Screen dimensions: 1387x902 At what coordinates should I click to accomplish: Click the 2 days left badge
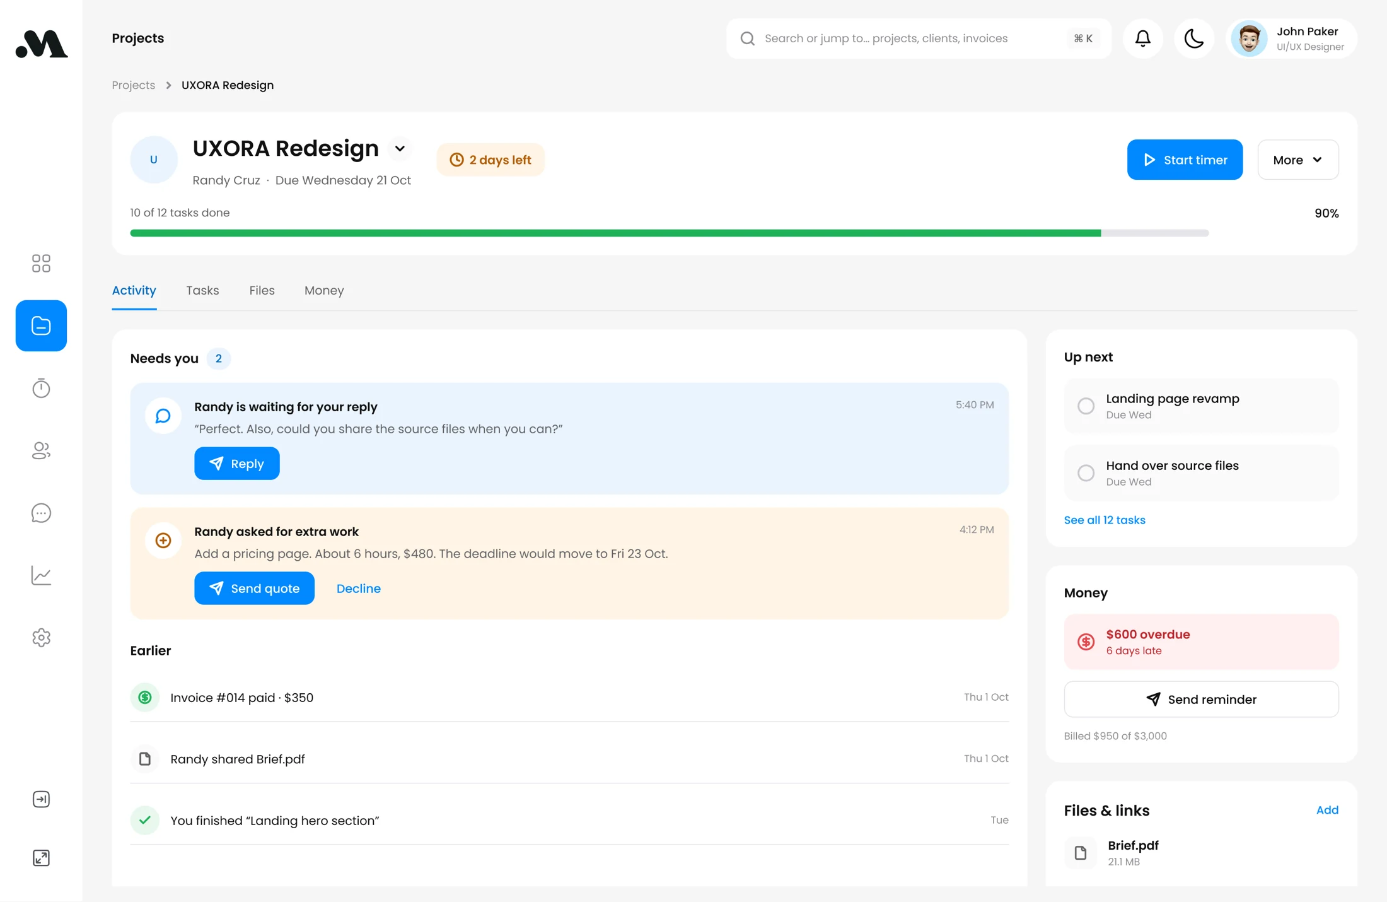click(x=490, y=160)
